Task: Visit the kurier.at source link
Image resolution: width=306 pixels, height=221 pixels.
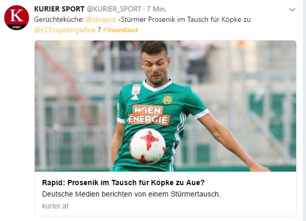Action: click(x=55, y=206)
